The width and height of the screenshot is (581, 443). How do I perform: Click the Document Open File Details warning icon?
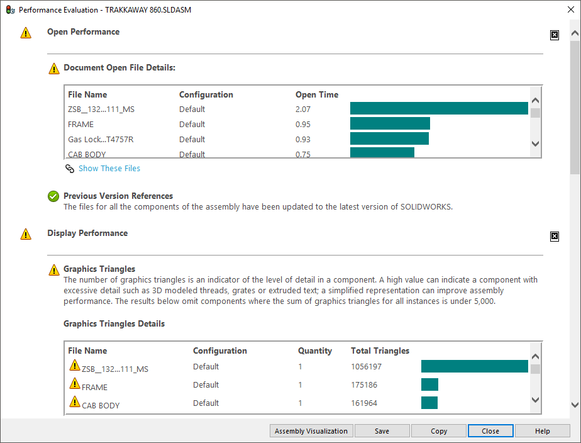pyautogui.click(x=54, y=69)
